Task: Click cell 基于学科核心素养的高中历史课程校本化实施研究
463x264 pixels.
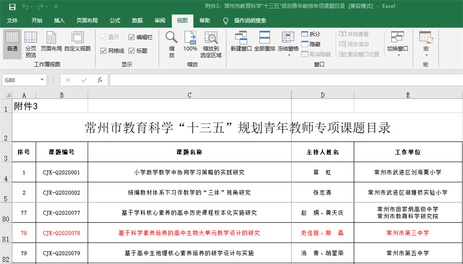Action: click(189, 213)
